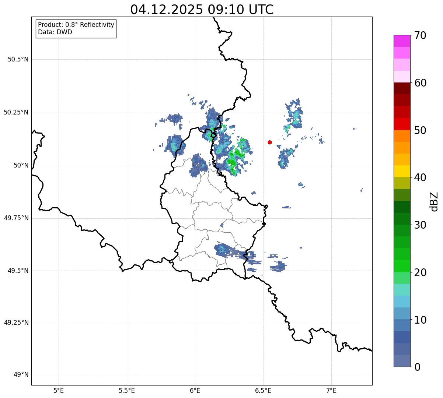Screen dimensions: 443x398
Task: Click the colorbar value 40
Action: 420,177
